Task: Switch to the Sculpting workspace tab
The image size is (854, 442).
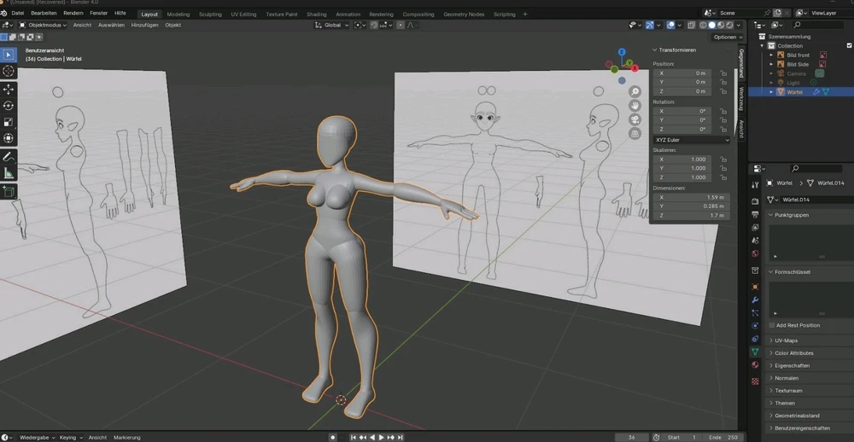Action: [210, 15]
